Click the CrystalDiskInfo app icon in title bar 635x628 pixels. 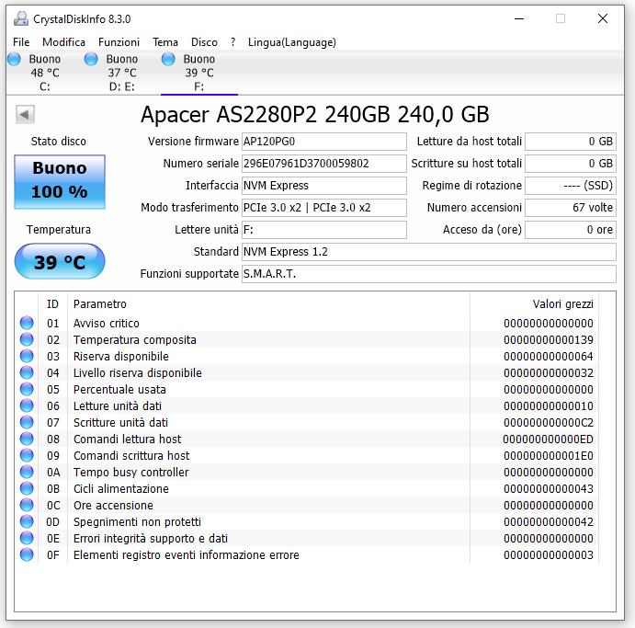click(x=20, y=18)
